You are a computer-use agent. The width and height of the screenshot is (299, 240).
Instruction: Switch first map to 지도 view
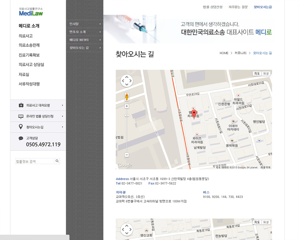[x=257, y=74]
